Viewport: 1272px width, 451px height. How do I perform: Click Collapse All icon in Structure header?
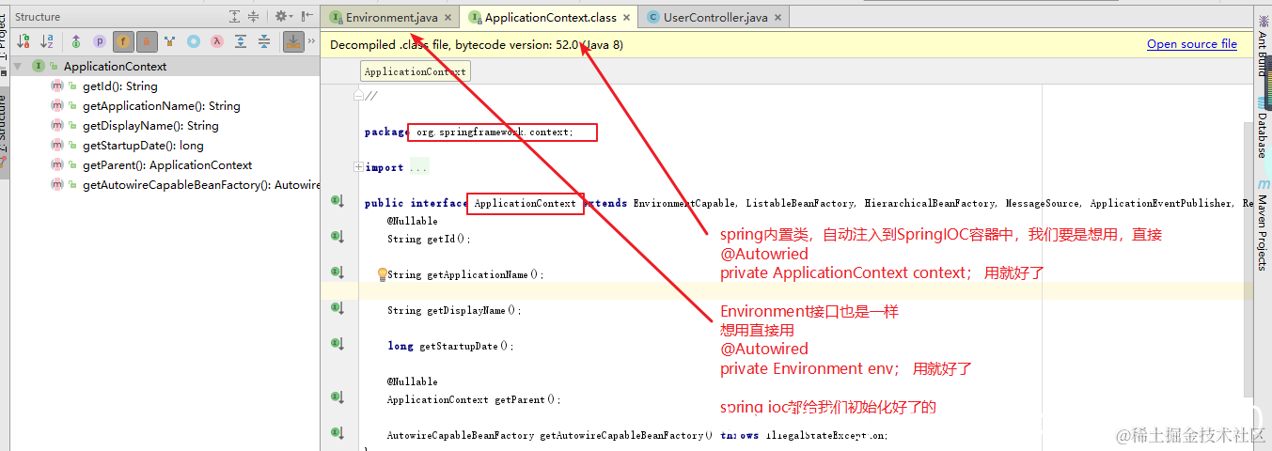(x=254, y=17)
